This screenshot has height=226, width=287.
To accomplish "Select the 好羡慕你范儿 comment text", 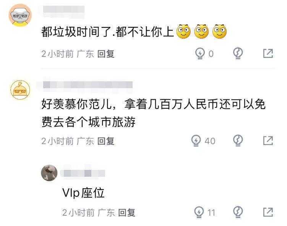I will tap(153, 113).
